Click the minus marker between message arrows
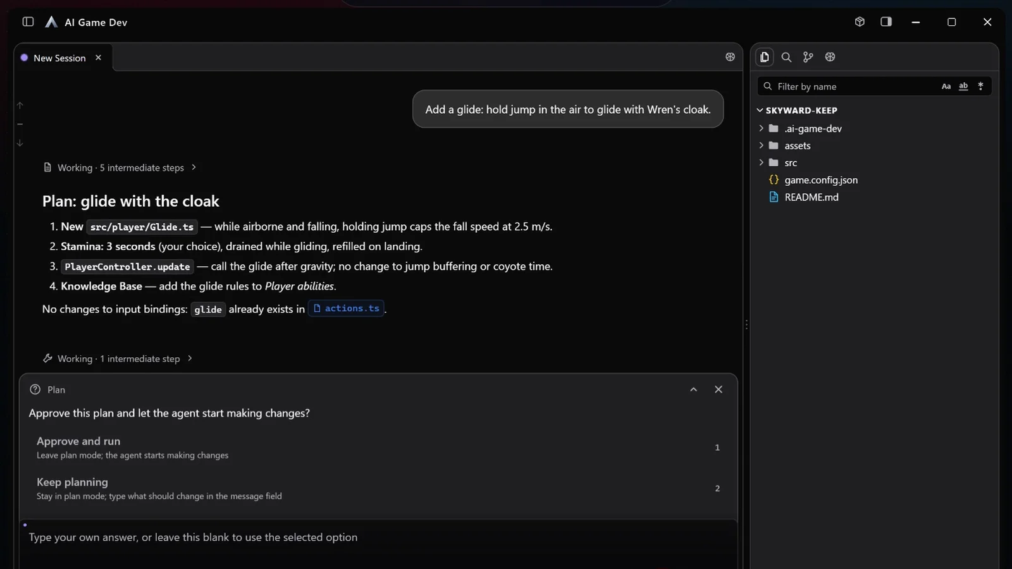Viewport: 1012px width, 569px height. [20, 124]
